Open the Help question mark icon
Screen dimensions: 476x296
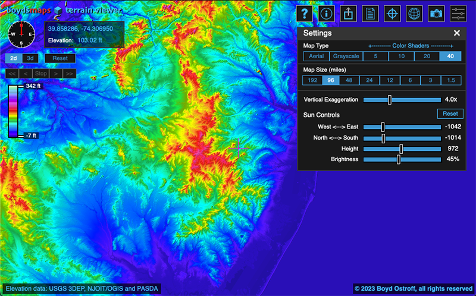(305, 13)
